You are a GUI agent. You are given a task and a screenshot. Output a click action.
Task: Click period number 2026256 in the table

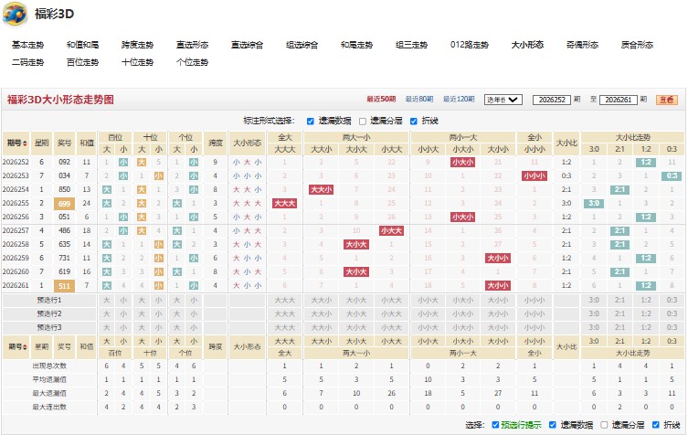[x=16, y=217]
